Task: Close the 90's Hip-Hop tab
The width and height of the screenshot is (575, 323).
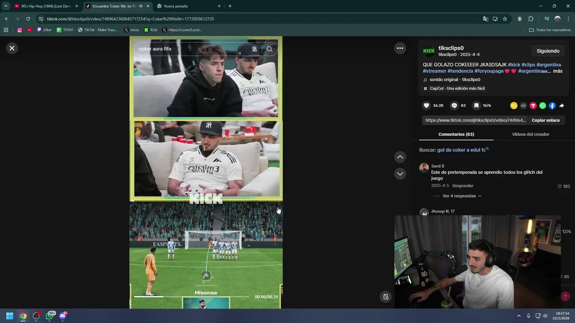Action: click(x=76, y=6)
